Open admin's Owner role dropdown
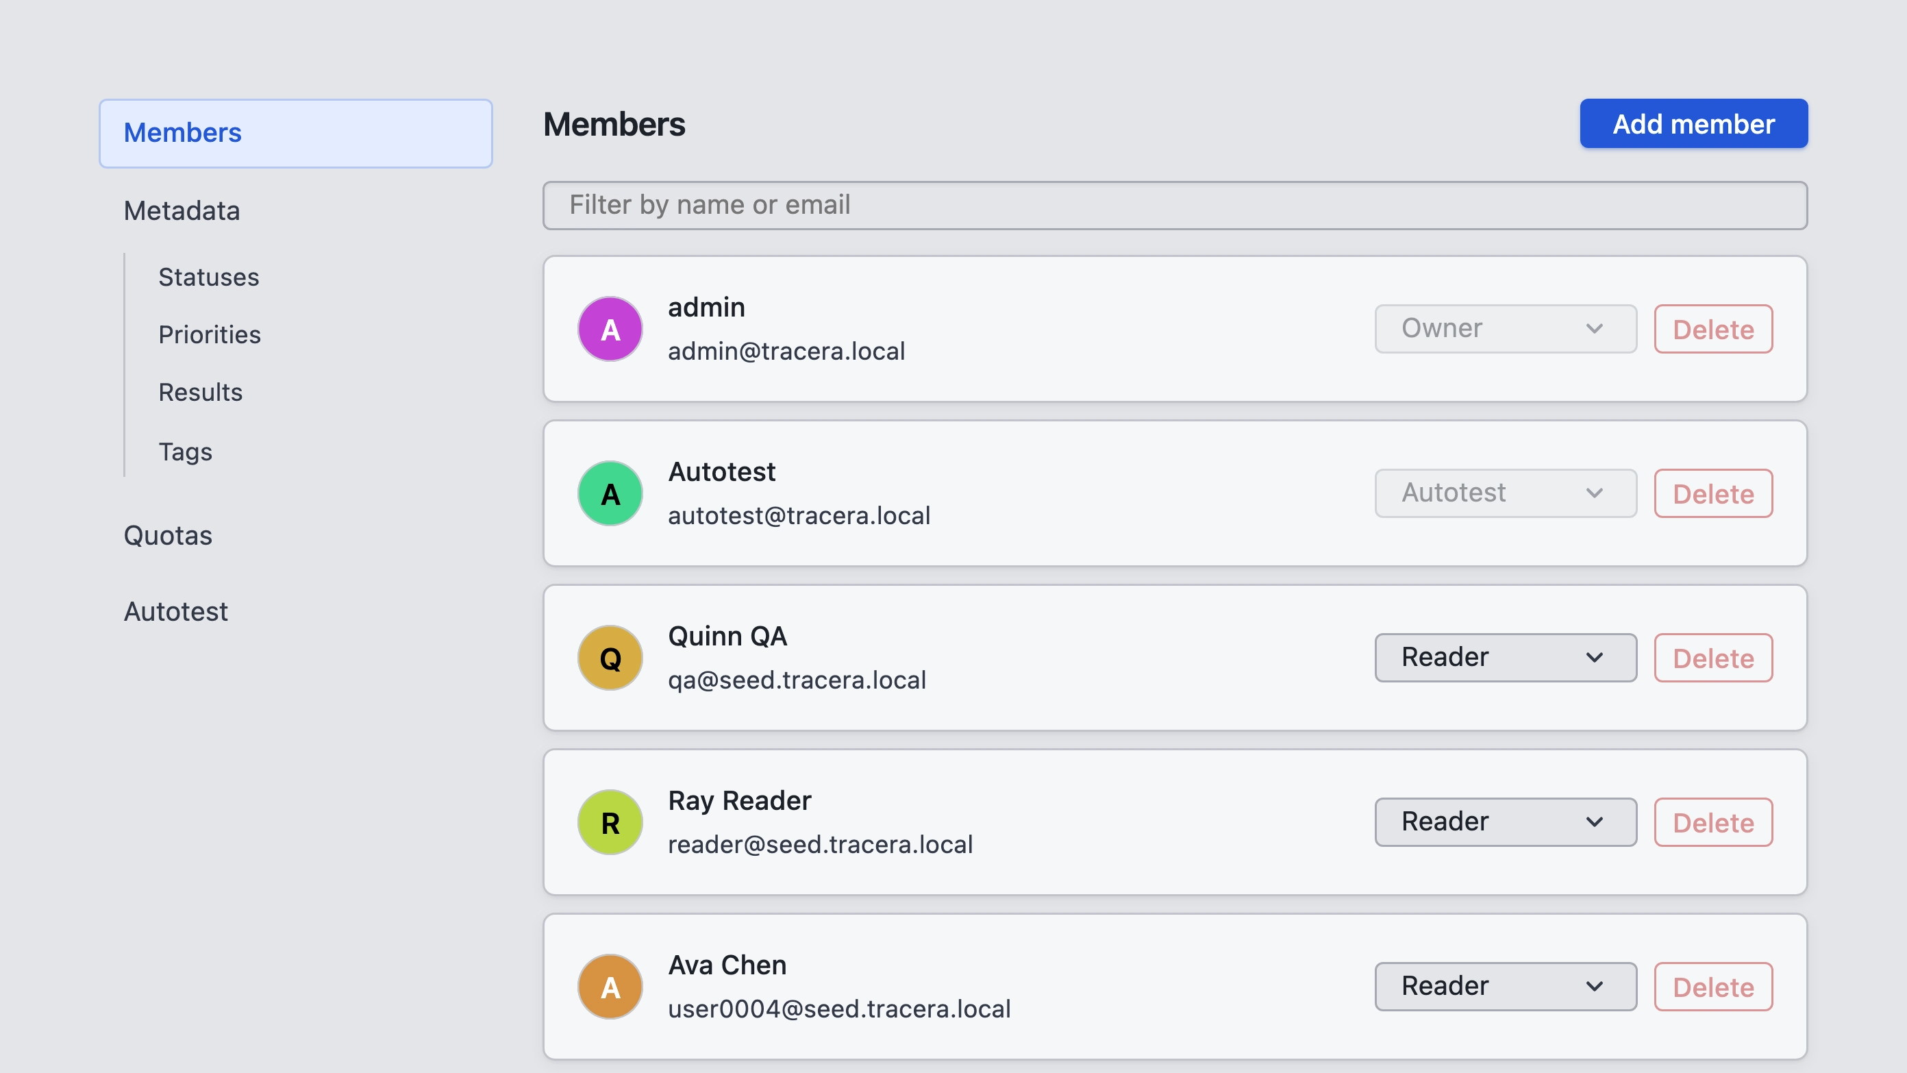1907x1073 pixels. point(1505,329)
